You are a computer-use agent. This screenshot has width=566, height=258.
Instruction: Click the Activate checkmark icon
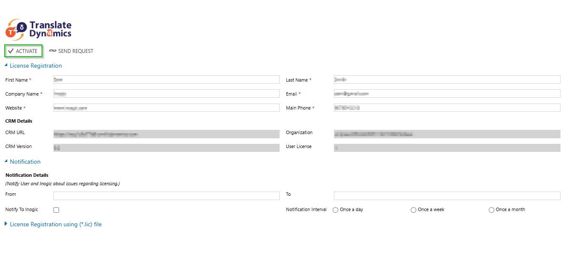[11, 51]
